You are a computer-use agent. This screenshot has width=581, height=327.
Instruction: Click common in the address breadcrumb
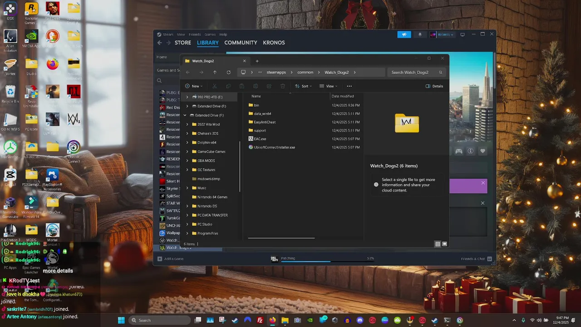tap(305, 72)
